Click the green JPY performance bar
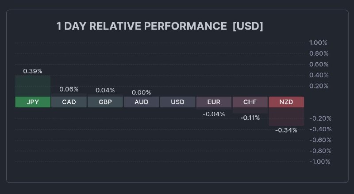 [33, 86]
